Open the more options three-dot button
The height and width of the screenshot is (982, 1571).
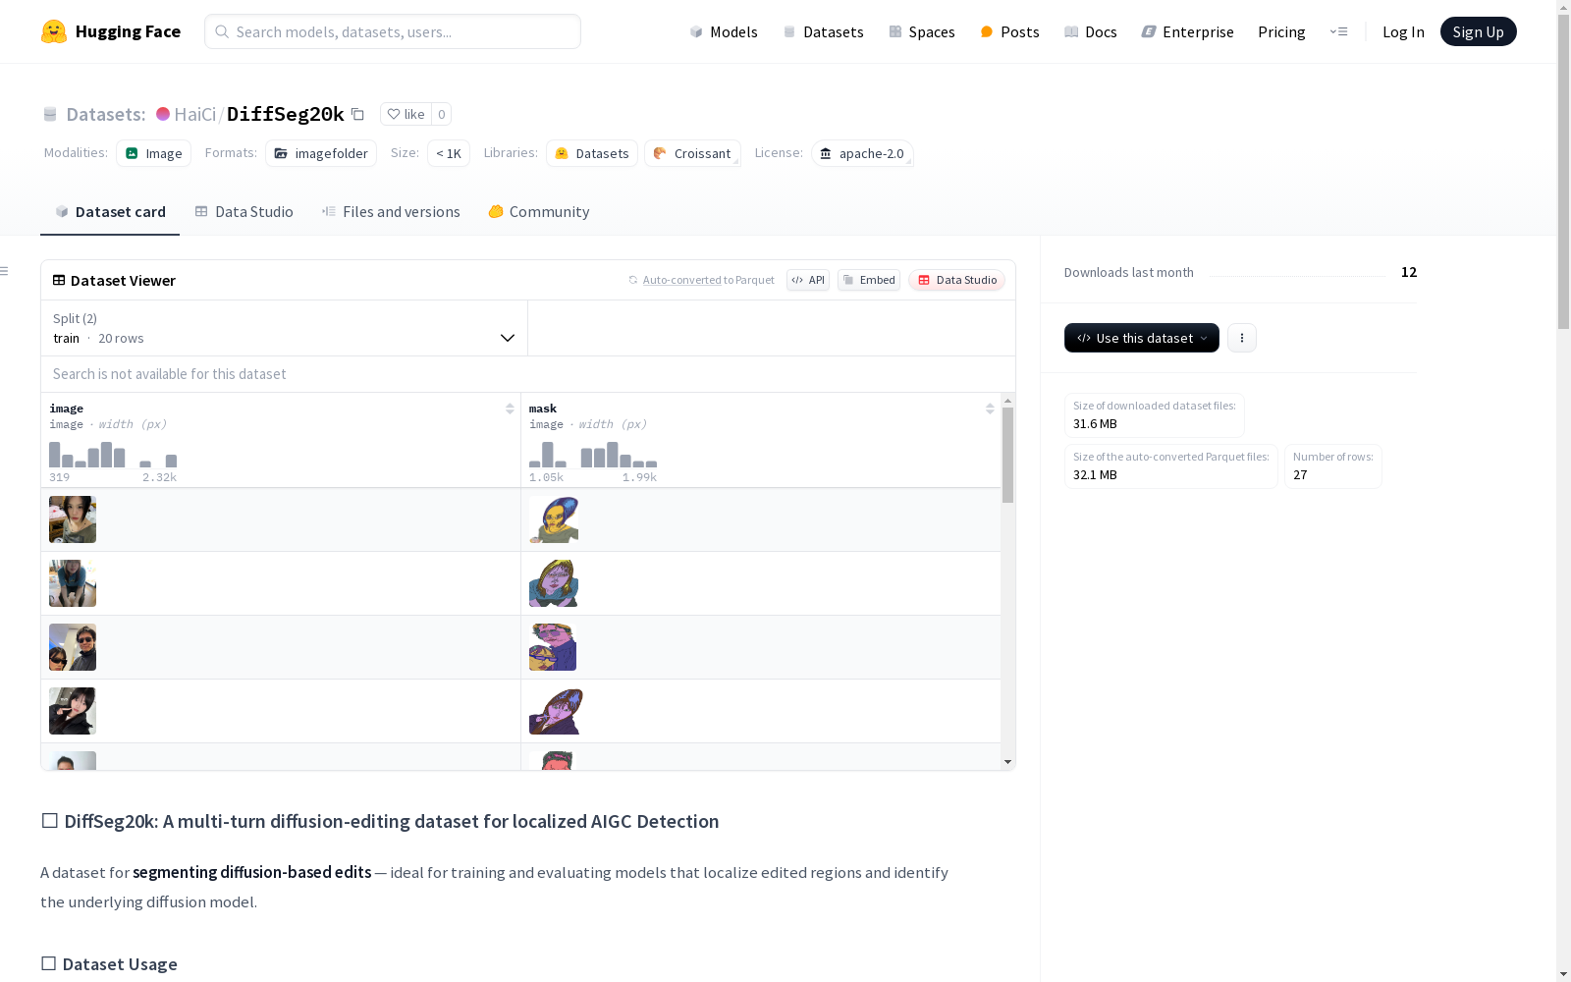1242,338
